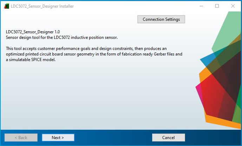
Task: Cancel the installer setup
Action: point(168,138)
